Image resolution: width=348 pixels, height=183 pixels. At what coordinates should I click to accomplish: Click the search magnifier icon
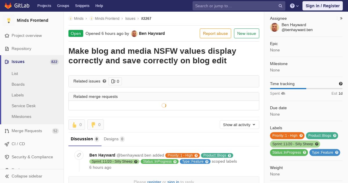tap(280, 6)
